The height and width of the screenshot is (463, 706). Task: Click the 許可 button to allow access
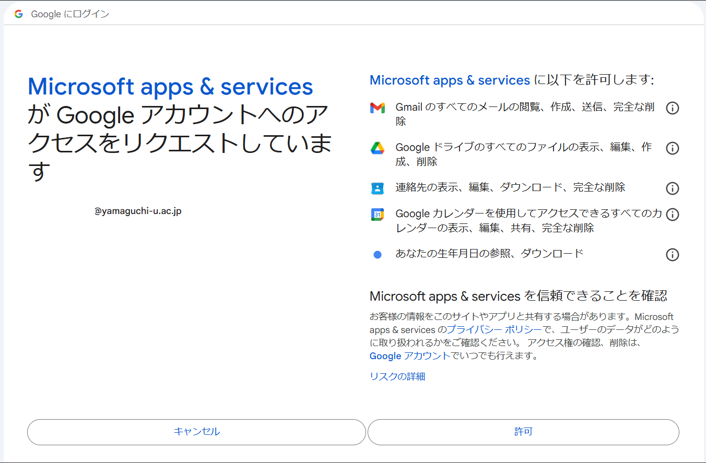pos(523,432)
